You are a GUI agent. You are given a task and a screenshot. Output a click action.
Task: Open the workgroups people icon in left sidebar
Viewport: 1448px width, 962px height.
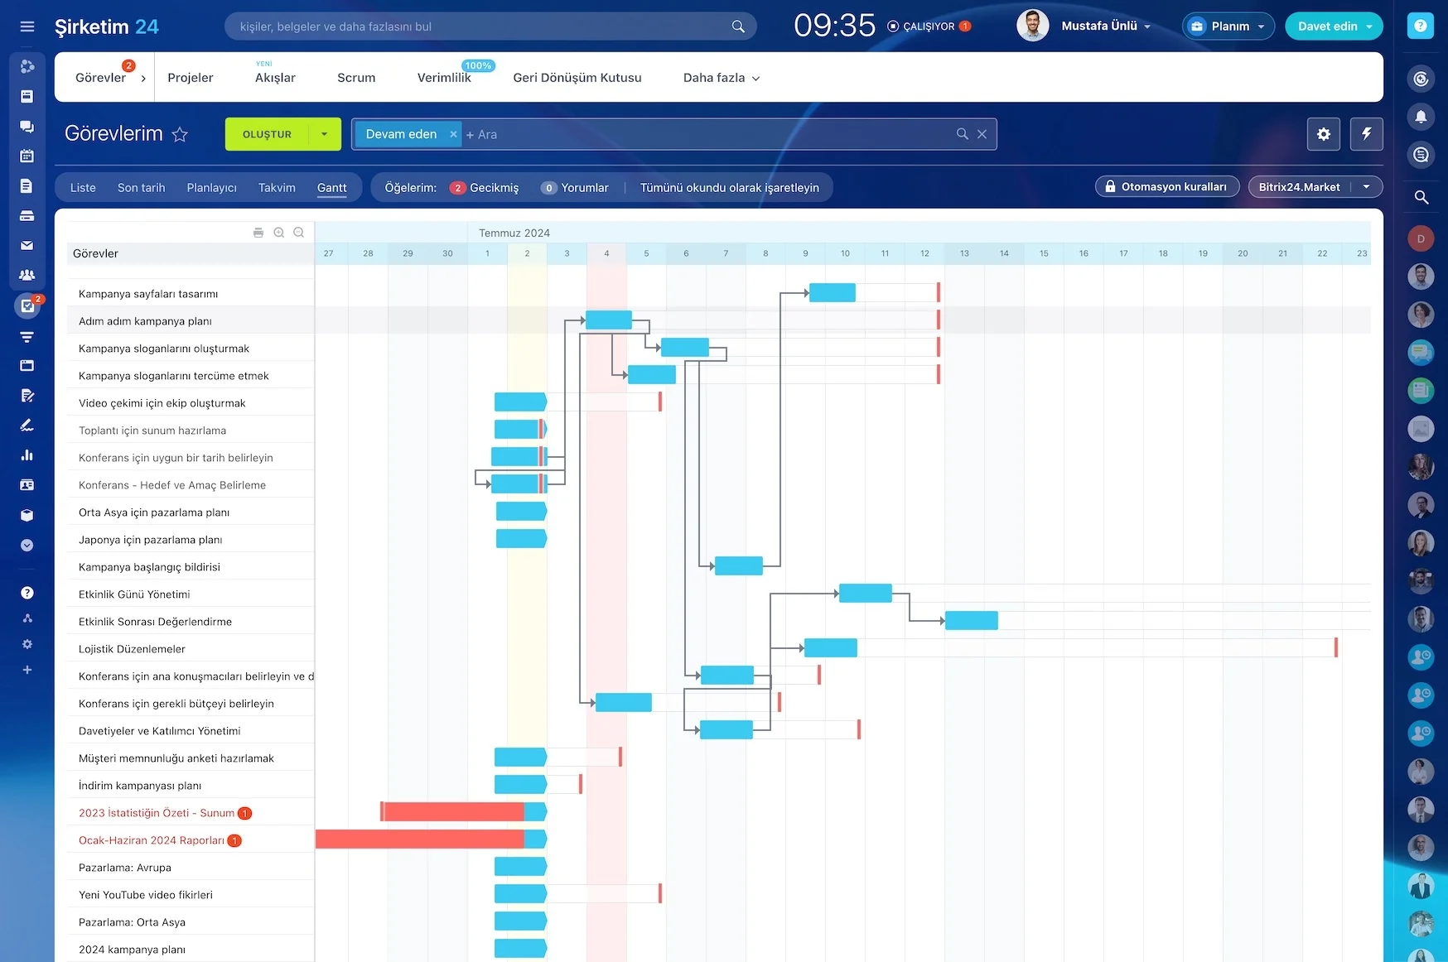click(x=27, y=275)
